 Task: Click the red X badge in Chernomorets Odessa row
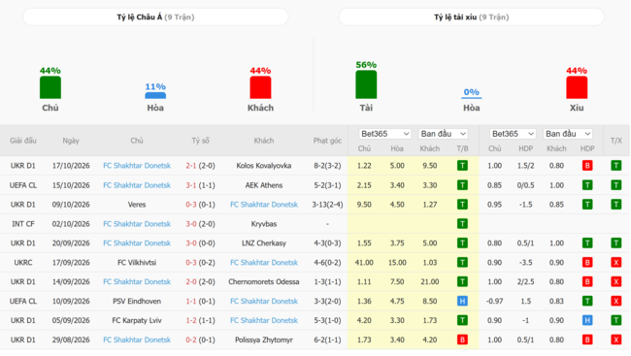(616, 281)
